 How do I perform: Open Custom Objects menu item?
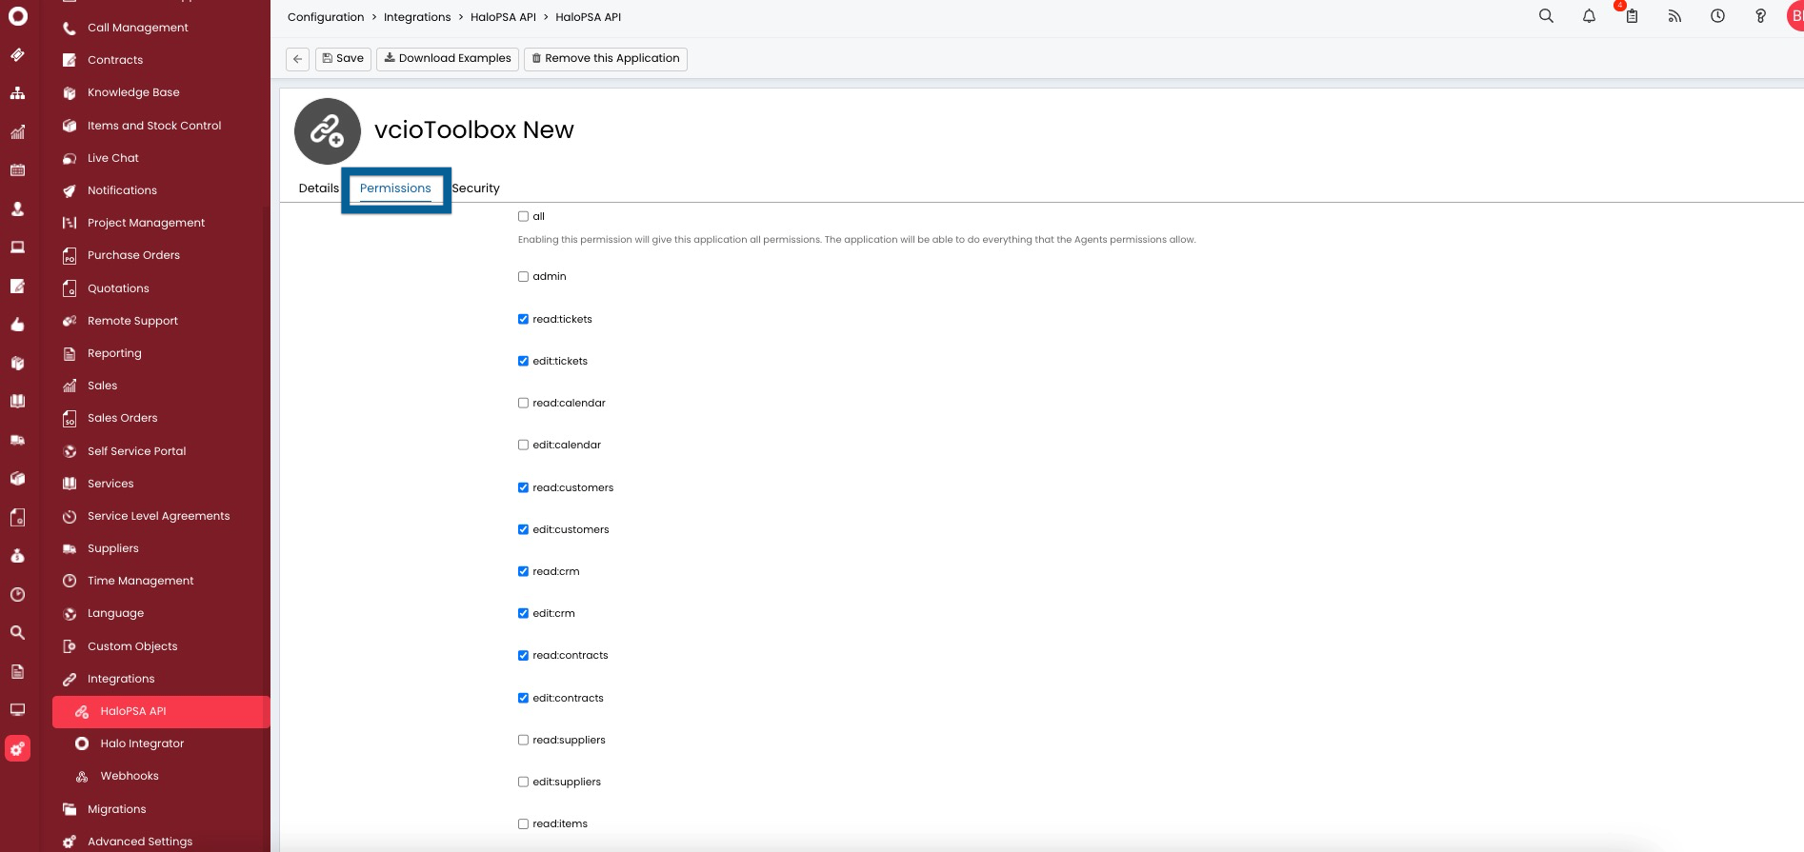(132, 646)
